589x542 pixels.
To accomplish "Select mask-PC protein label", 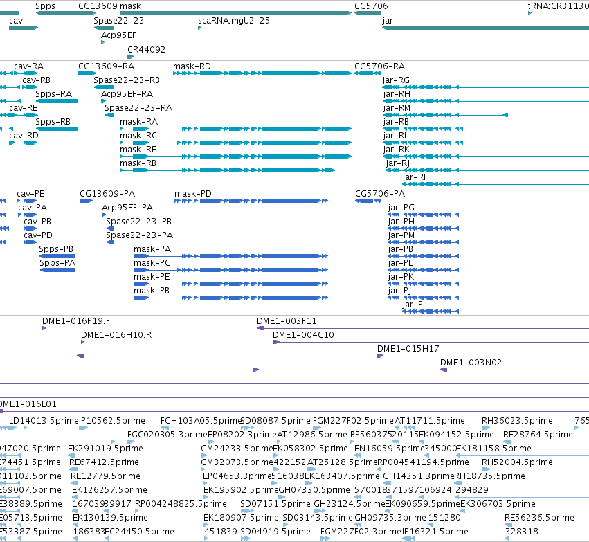I will coord(152,263).
